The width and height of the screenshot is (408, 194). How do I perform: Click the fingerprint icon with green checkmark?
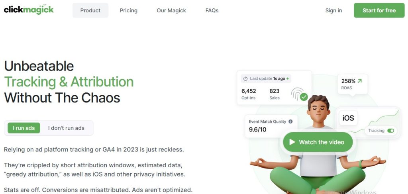coord(299,94)
